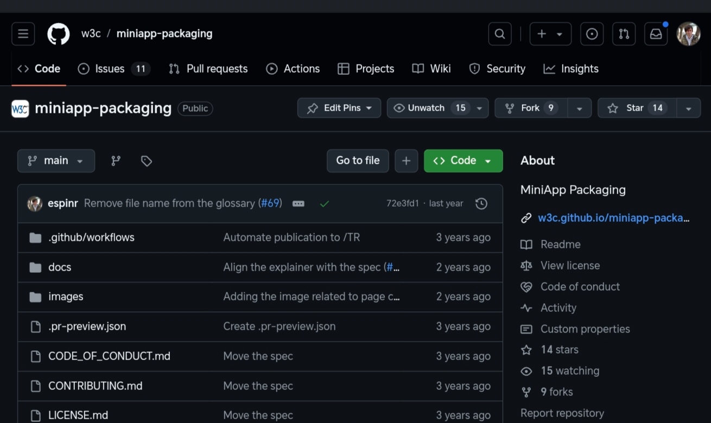Viewport: 711px width, 423px height.
Task: Open the Code of conduct link
Action: coord(580,287)
